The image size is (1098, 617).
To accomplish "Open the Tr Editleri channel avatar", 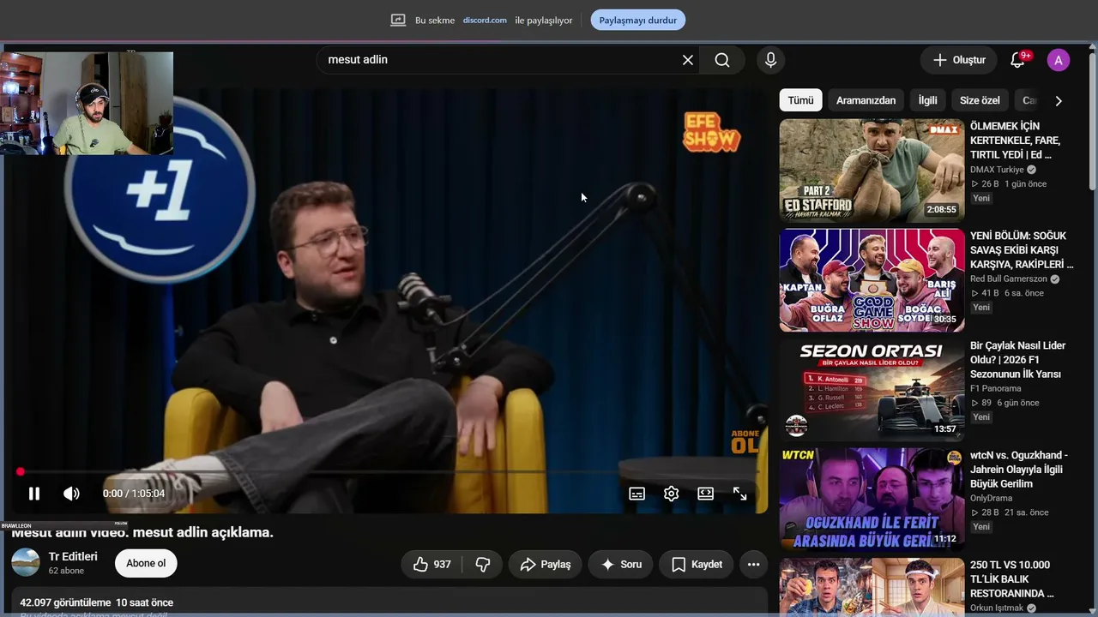I will 26,563.
